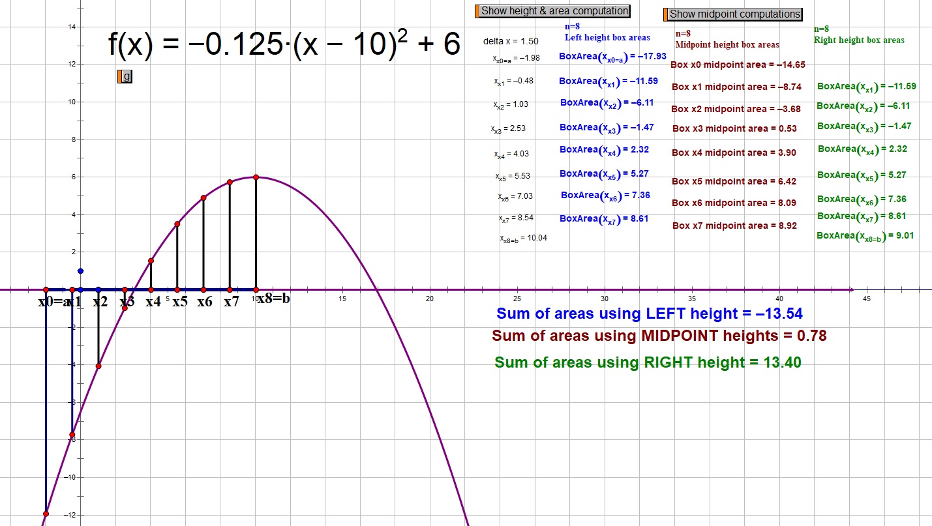Select the red point on the curve above x4
This screenshot has height=526, width=932.
[x=151, y=261]
